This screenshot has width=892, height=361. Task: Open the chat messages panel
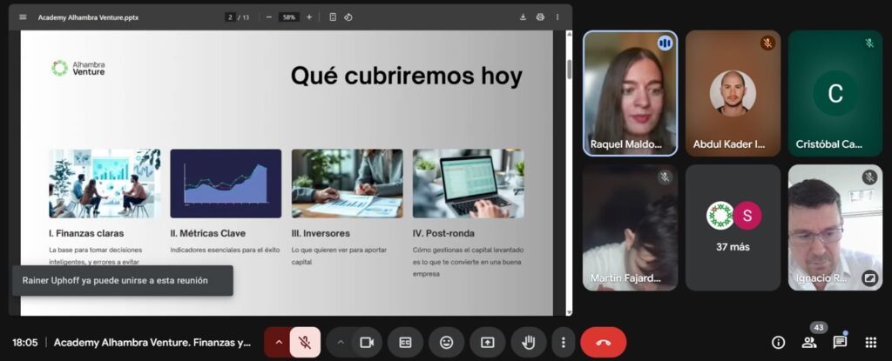coord(840,343)
